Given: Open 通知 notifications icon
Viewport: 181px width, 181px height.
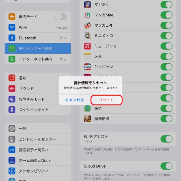Looking at the screenshot, I should tap(12, 78).
